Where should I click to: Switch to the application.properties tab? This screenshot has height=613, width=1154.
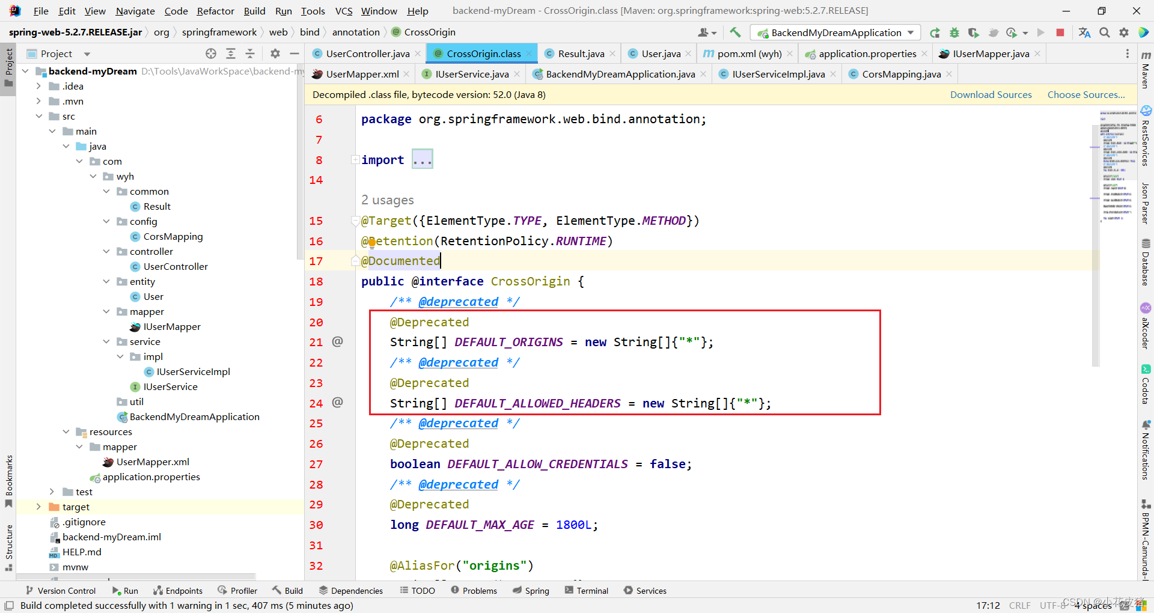point(867,53)
